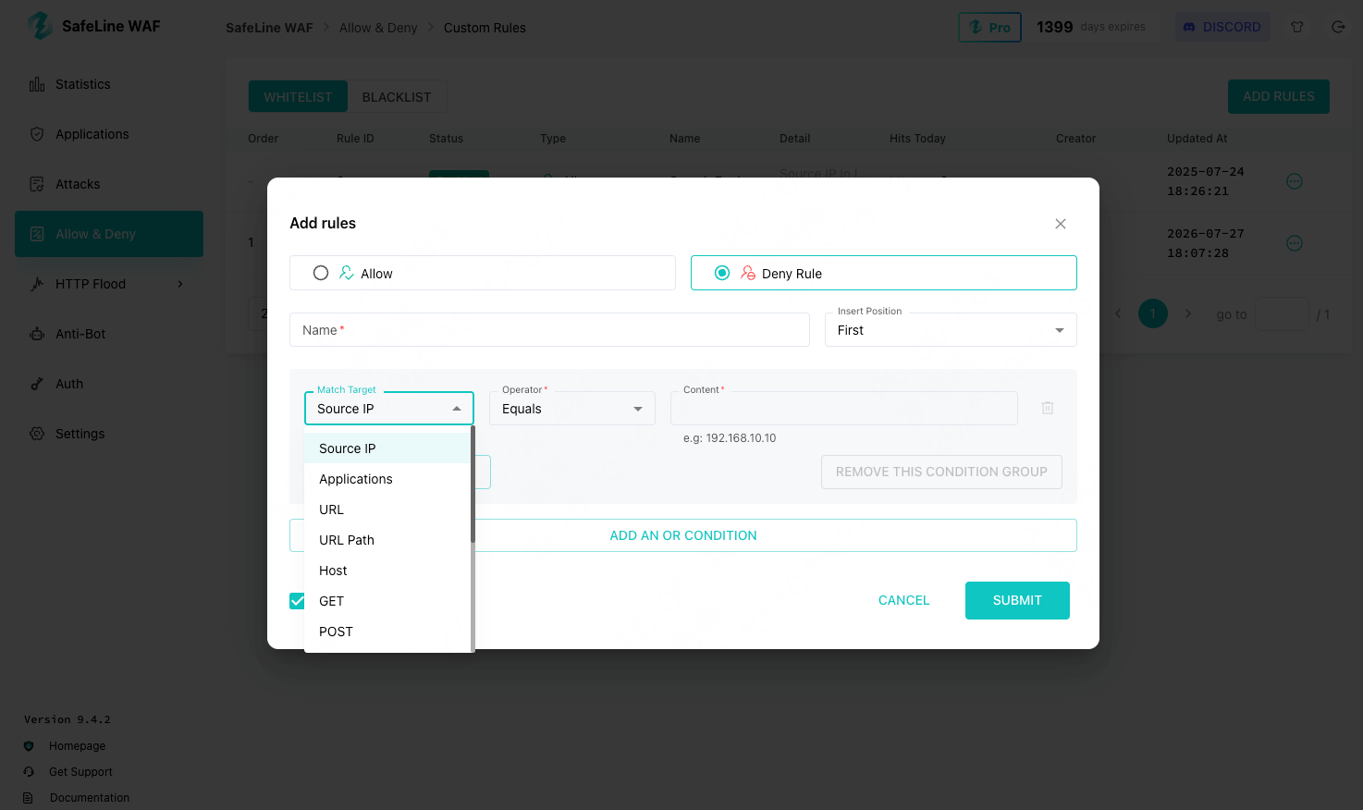Click the Homepage icon in footer
Image resolution: width=1363 pixels, height=810 pixels.
[x=29, y=746]
